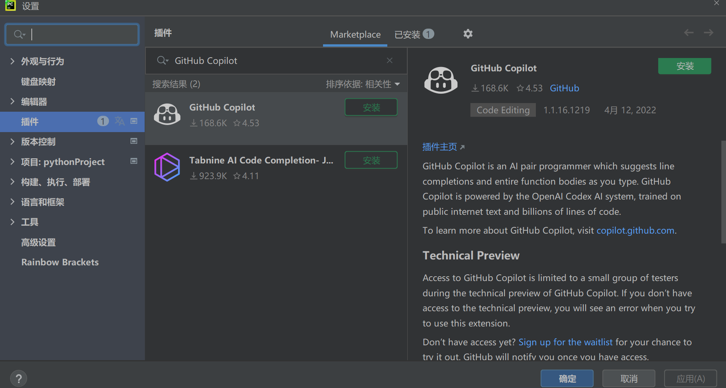Open Sign up for the waitlist link
Viewport: 726px width, 388px height.
click(565, 342)
